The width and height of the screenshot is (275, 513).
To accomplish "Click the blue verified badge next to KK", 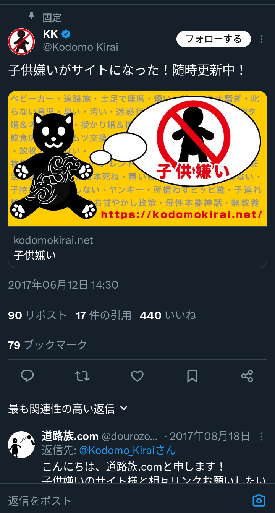I will pos(66,34).
